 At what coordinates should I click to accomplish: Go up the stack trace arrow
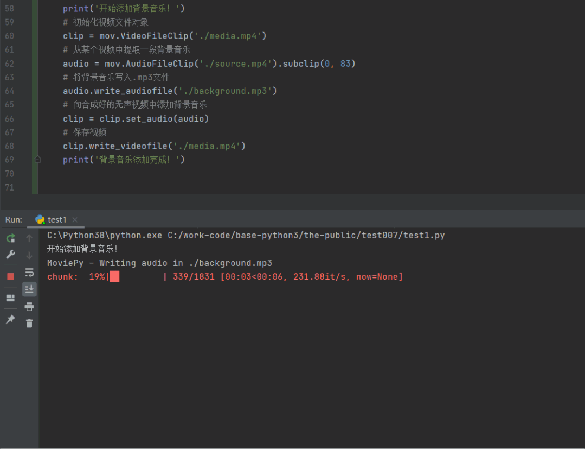[29, 238]
